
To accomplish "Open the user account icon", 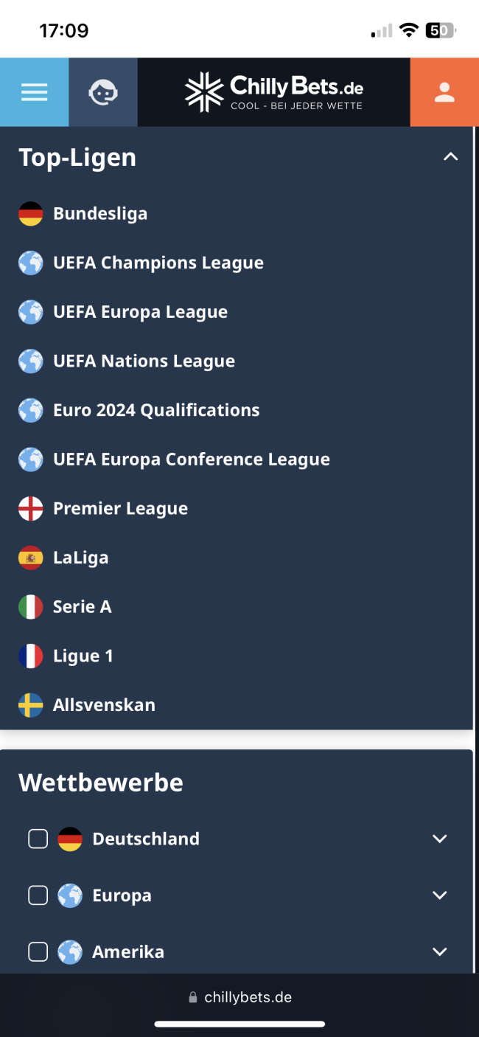I will coord(444,92).
